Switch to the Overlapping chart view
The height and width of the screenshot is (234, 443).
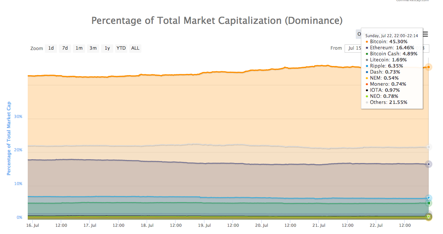[370, 34]
